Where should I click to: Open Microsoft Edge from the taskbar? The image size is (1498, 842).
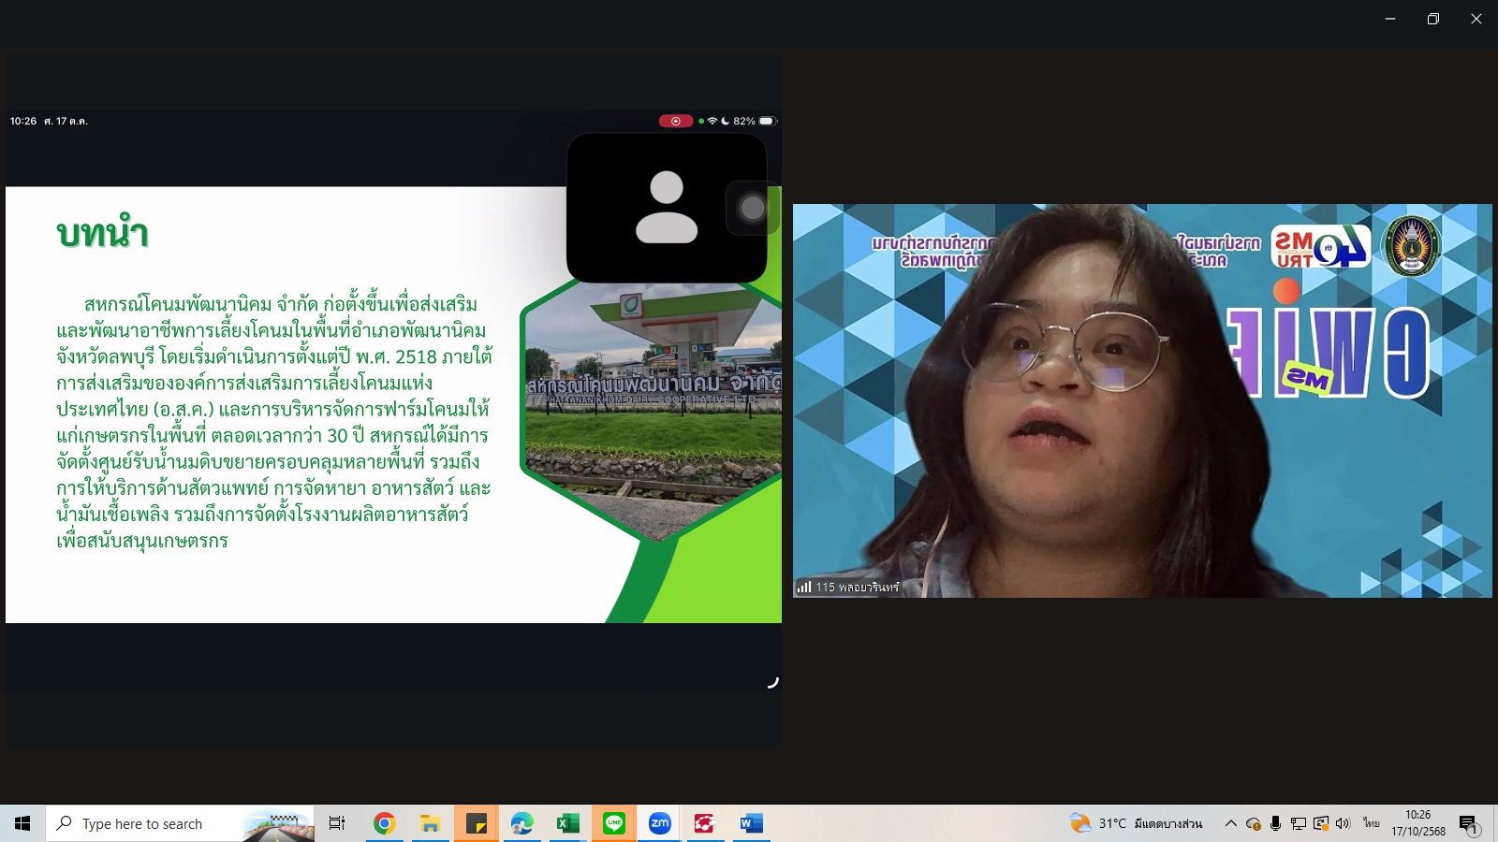(521, 823)
